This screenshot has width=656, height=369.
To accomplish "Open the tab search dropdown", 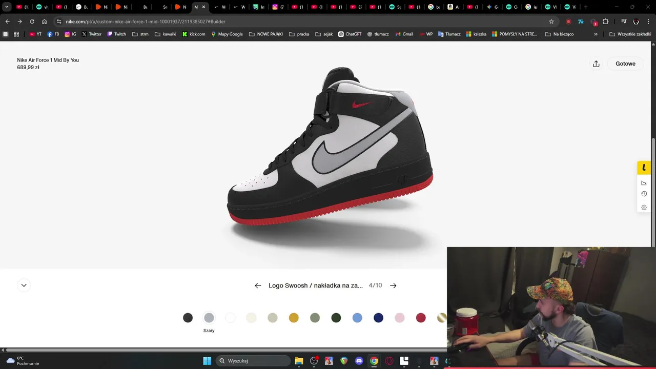I will pos(7,7).
